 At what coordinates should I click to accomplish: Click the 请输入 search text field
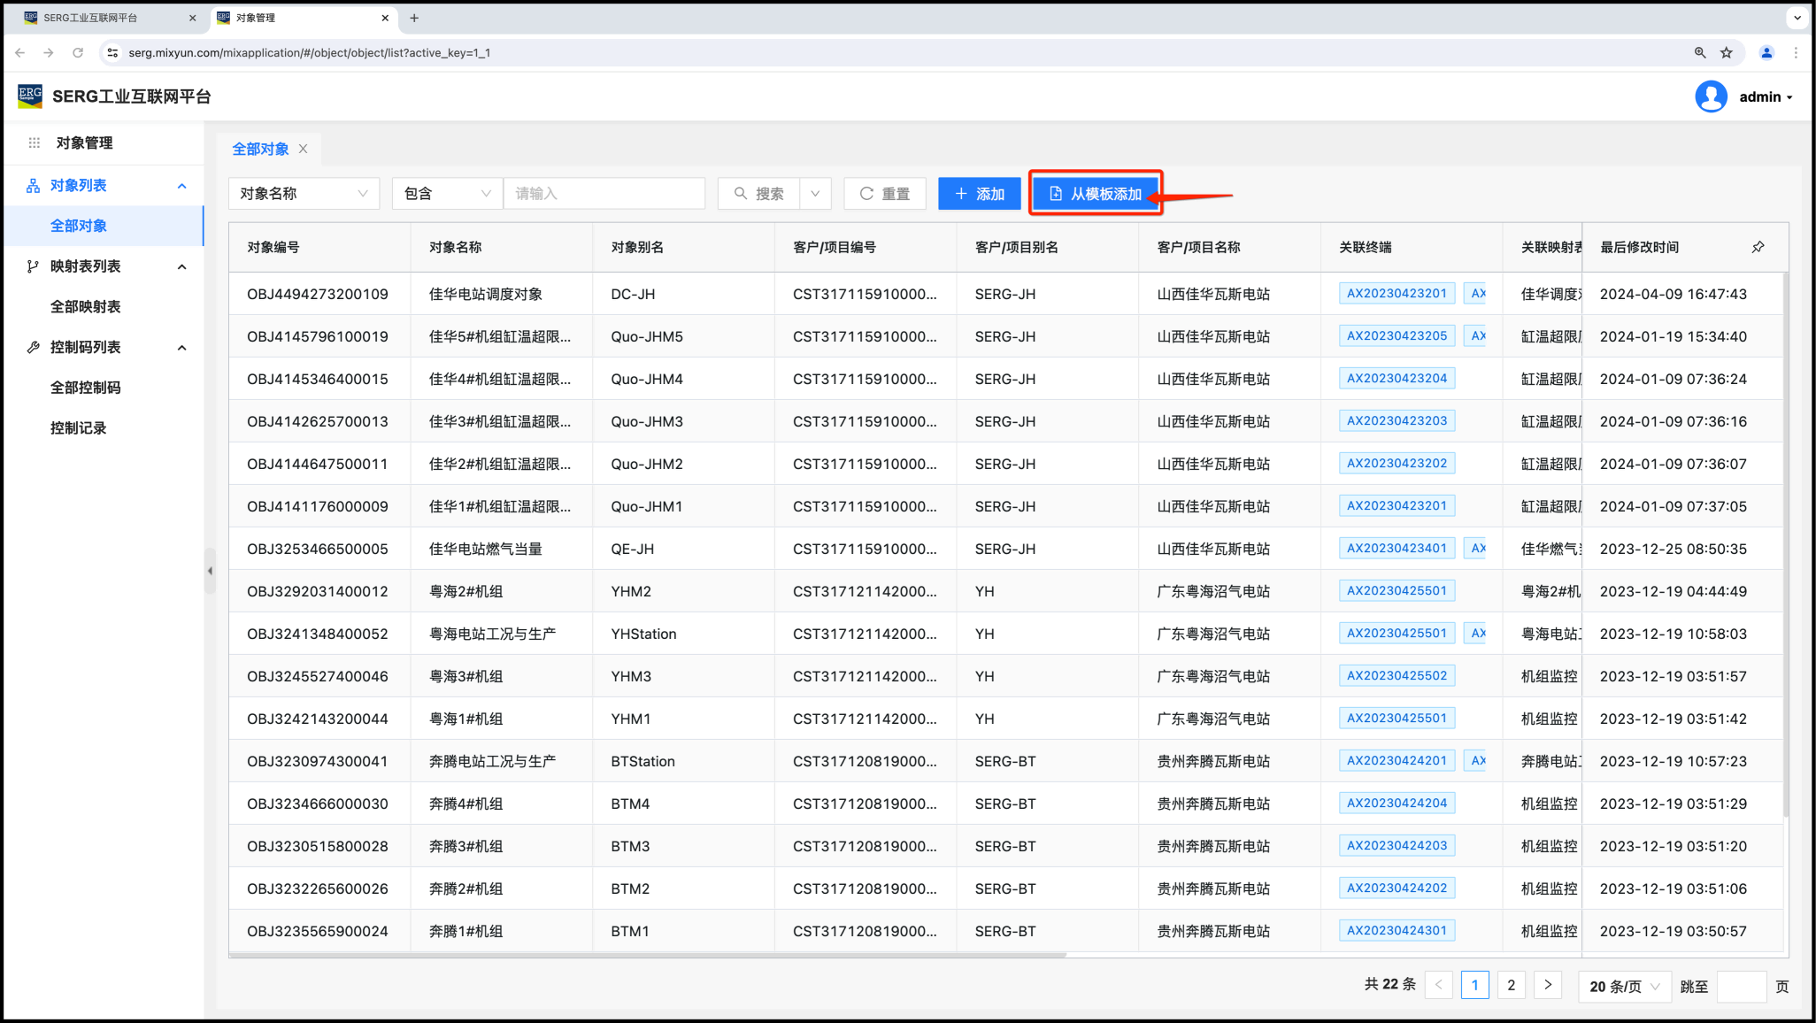(604, 194)
